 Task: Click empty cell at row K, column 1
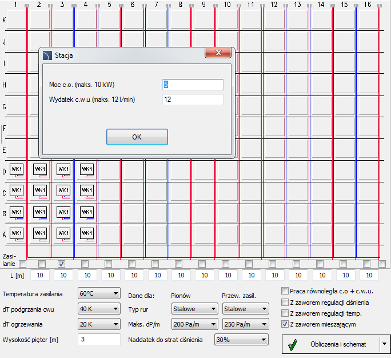(x=16, y=19)
